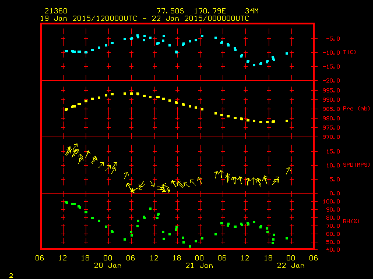Click the last yellow pressure point near 22 Jan
The image size is (373, 279).
tap(287, 121)
